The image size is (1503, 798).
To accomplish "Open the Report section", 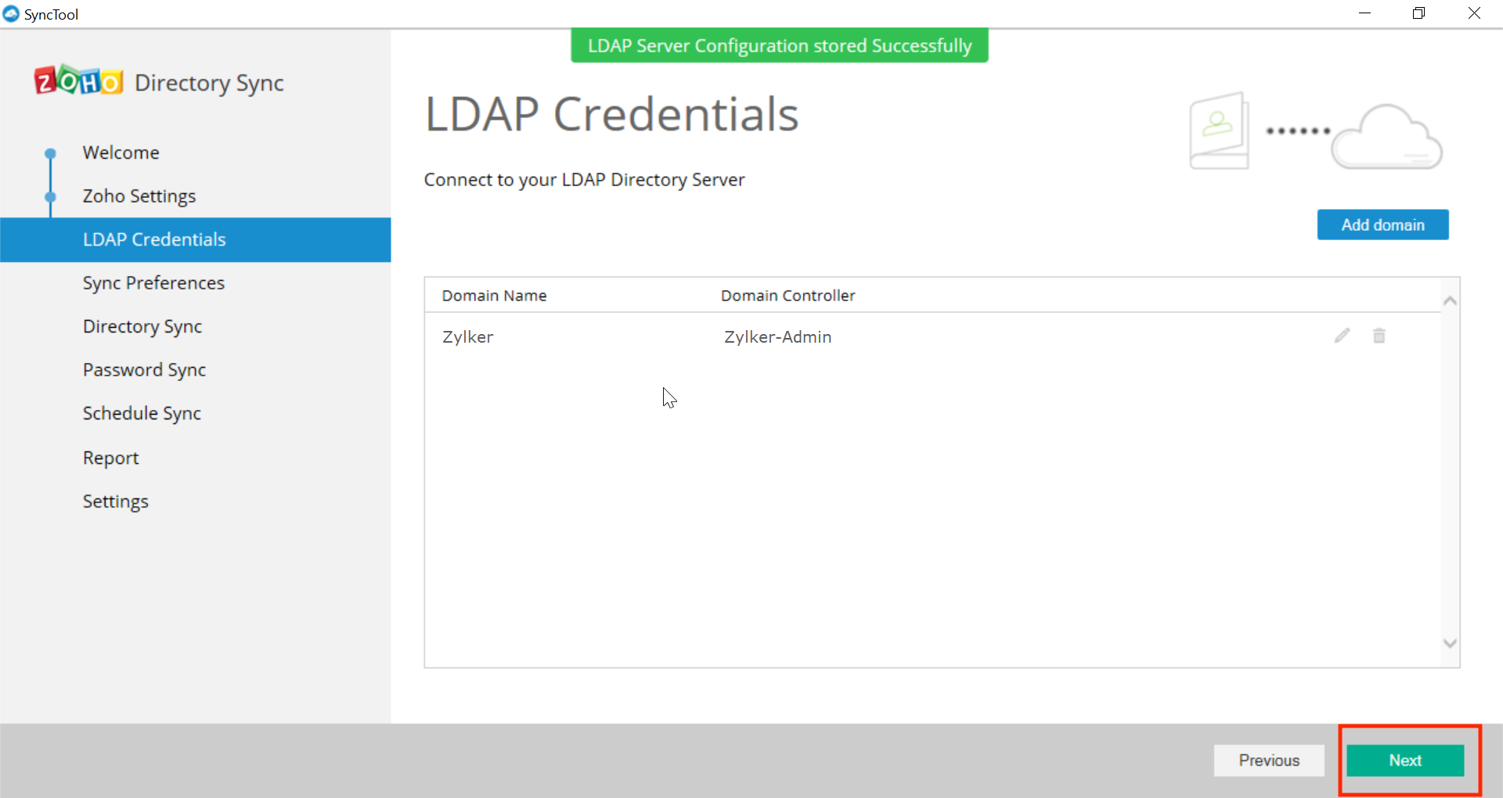I will tap(110, 457).
